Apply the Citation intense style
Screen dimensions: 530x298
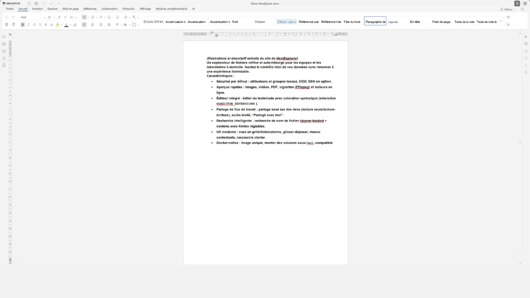click(287, 22)
